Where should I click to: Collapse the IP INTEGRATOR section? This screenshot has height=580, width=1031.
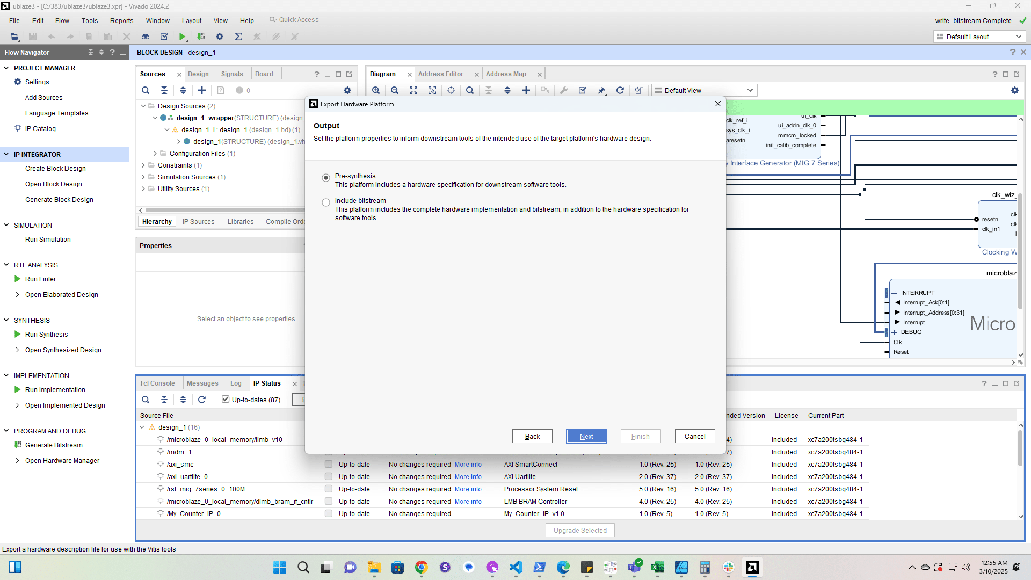click(6, 154)
